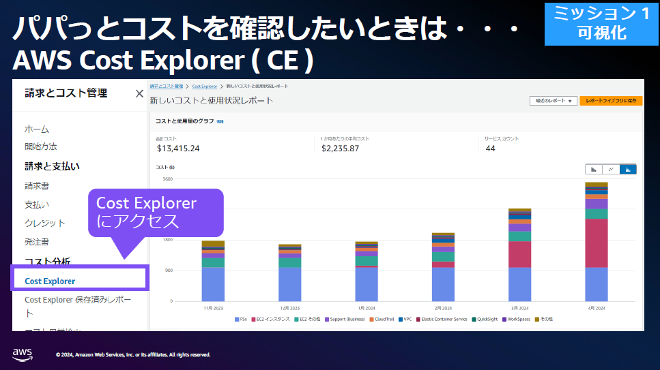This screenshot has height=370, width=660.
Task: Click the 4月 2024 bar in the chart
Action: 597,242
